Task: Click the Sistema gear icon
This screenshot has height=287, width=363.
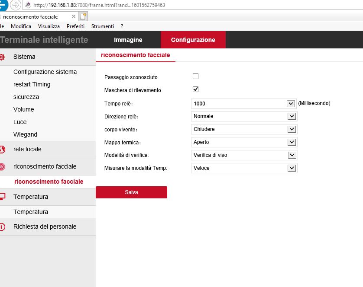Action: 2,57
